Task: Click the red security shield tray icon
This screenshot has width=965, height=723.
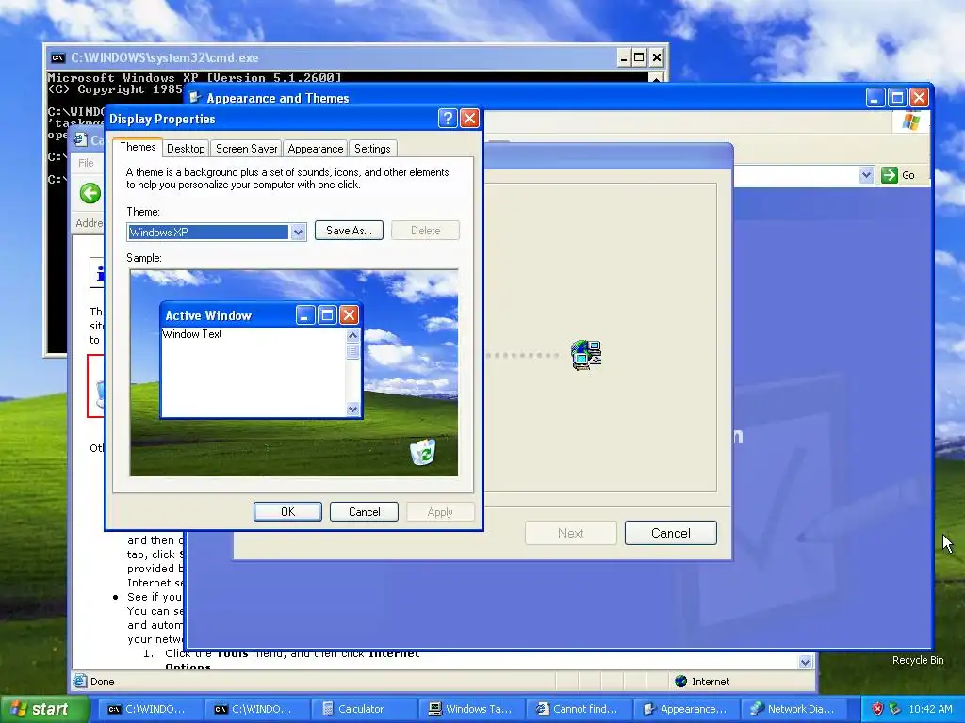Action: coord(877,709)
